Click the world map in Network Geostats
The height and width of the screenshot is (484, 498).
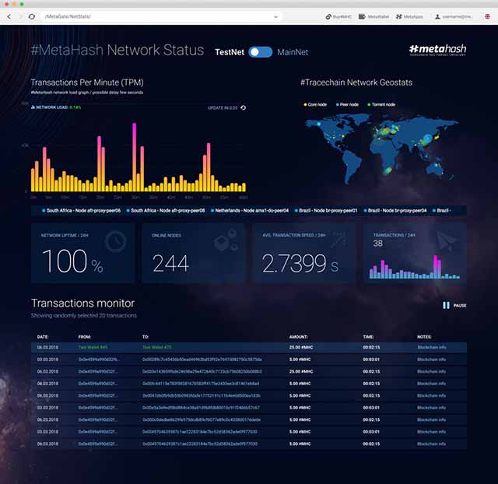381,149
